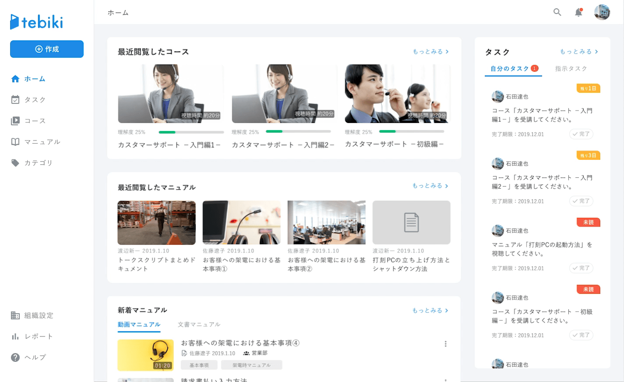
Task: Open warehouse thumbnail of トークスクリプトまとめ
Action: (157, 223)
